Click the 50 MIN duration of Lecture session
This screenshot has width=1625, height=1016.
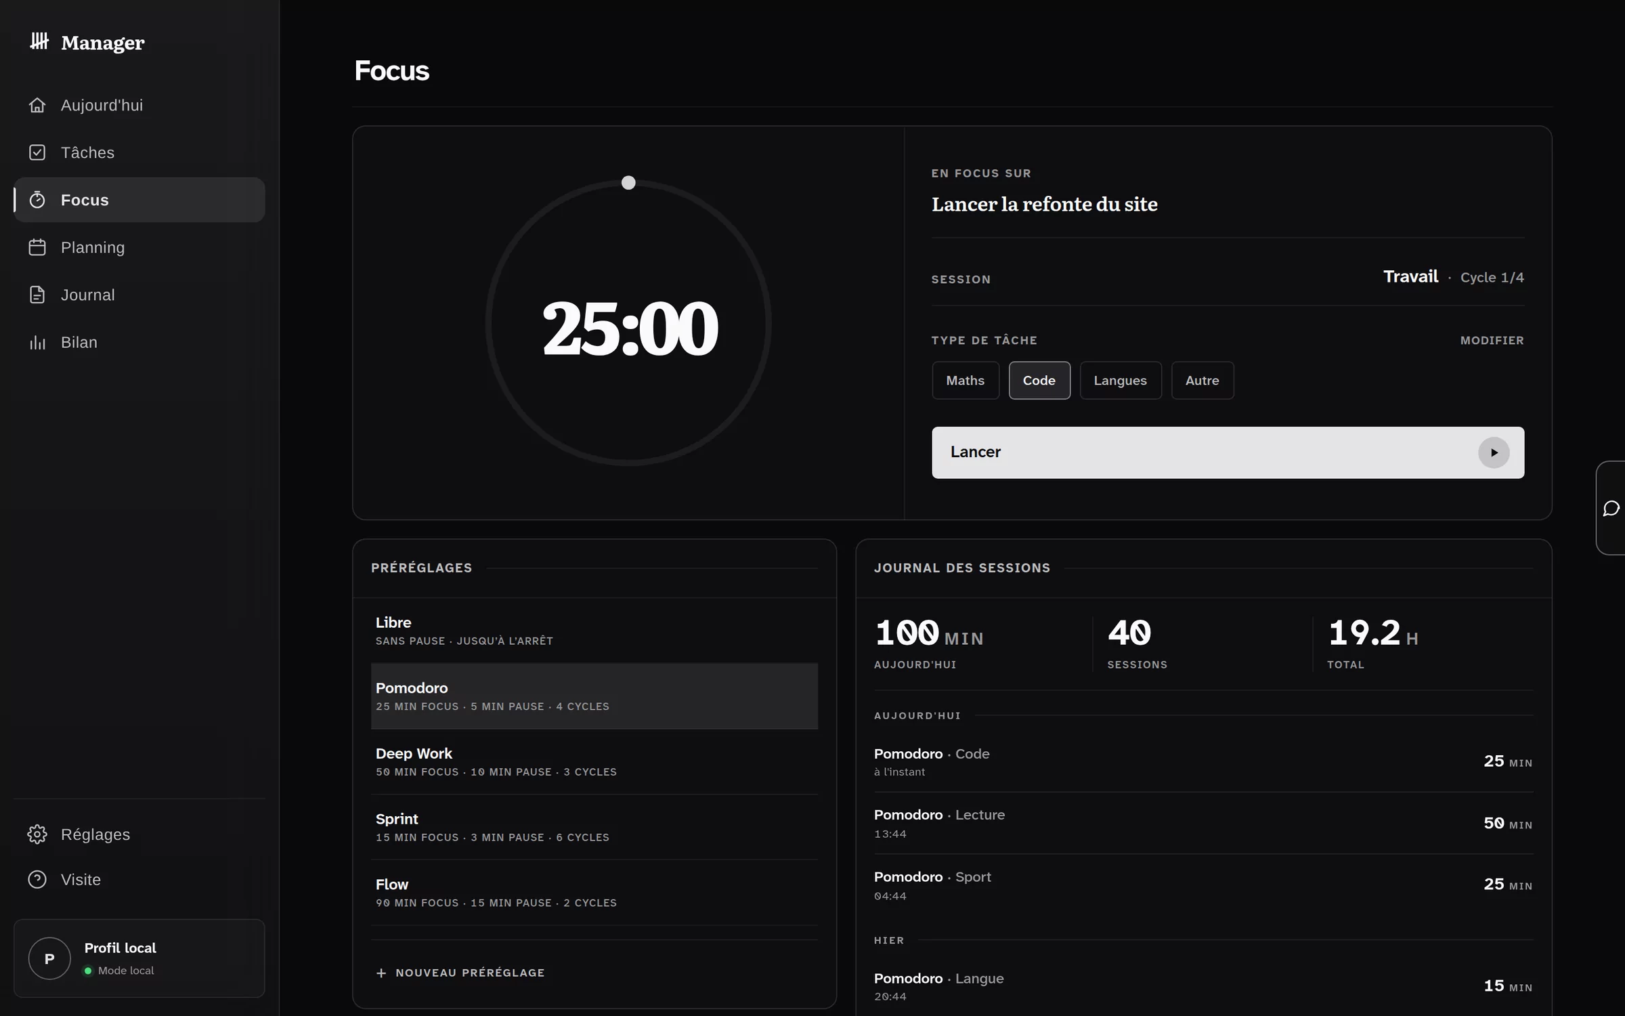point(1507,824)
